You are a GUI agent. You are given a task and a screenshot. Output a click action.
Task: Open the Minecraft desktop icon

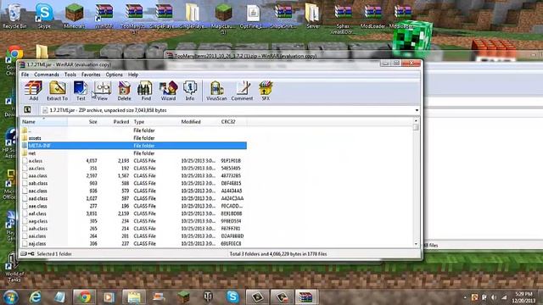74,16
